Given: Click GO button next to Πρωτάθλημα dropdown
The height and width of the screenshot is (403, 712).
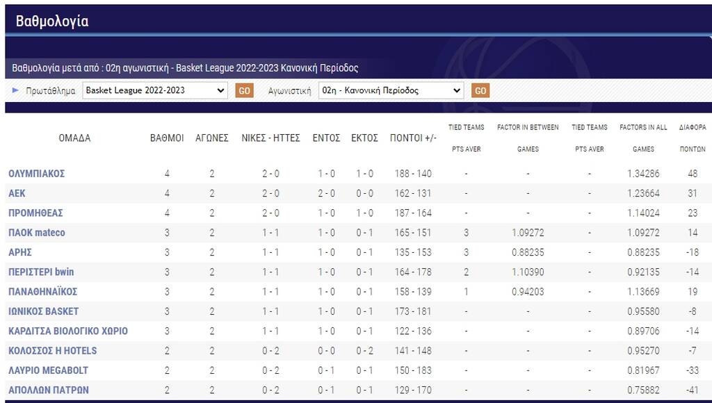Looking at the screenshot, I should (244, 91).
